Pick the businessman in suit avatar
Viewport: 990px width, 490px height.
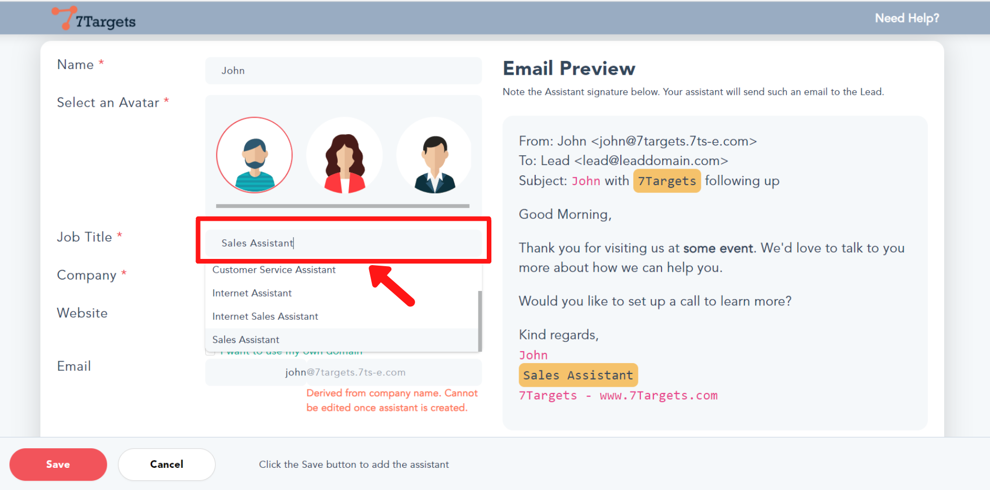pos(434,155)
